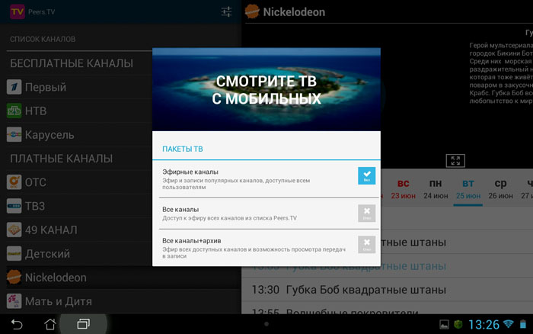Image resolution: width=533 pixels, height=334 pixels.
Task: Select the ОТС channel icon
Action: (14, 182)
